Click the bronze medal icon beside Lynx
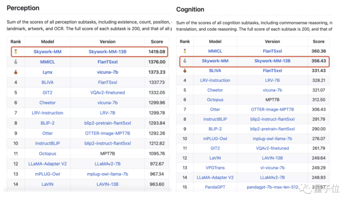Image resolution: width=351 pixels, height=204 pixels. click(16, 72)
